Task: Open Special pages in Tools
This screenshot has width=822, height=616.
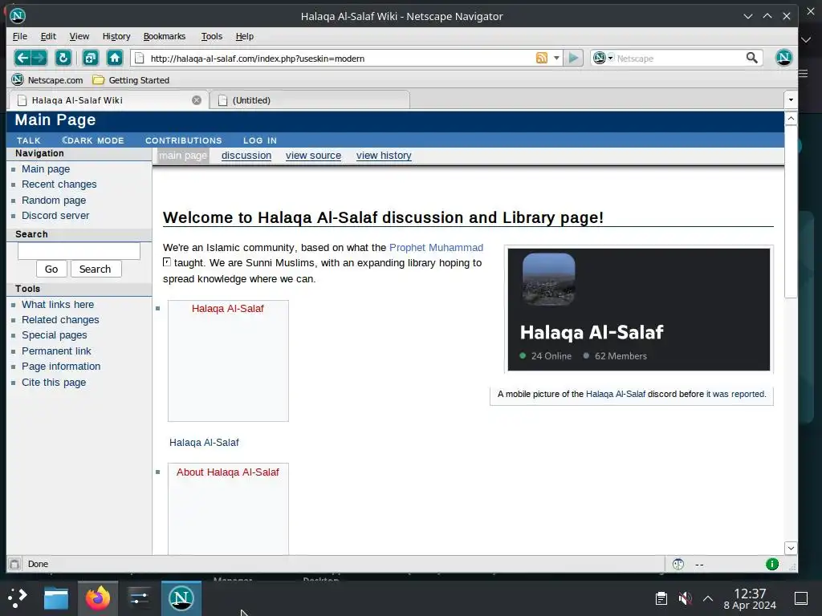Action: pyautogui.click(x=55, y=335)
